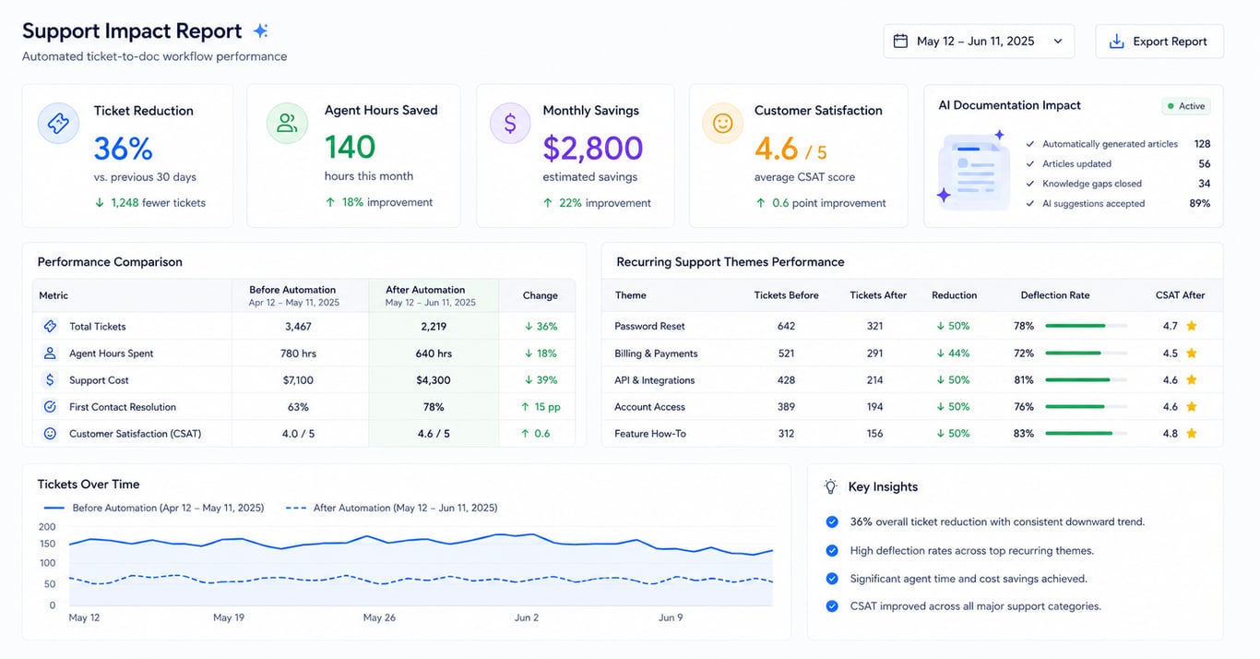Open the date range chevron dropdown
Screen dimensions: 1260x659
click(x=1058, y=42)
